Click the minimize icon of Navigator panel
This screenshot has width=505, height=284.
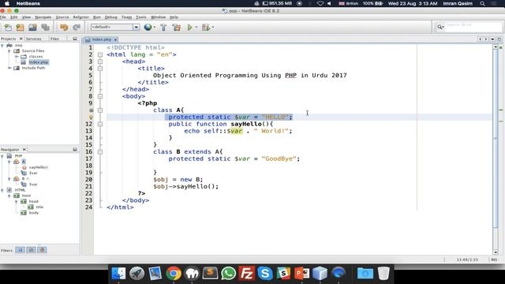tap(75, 149)
